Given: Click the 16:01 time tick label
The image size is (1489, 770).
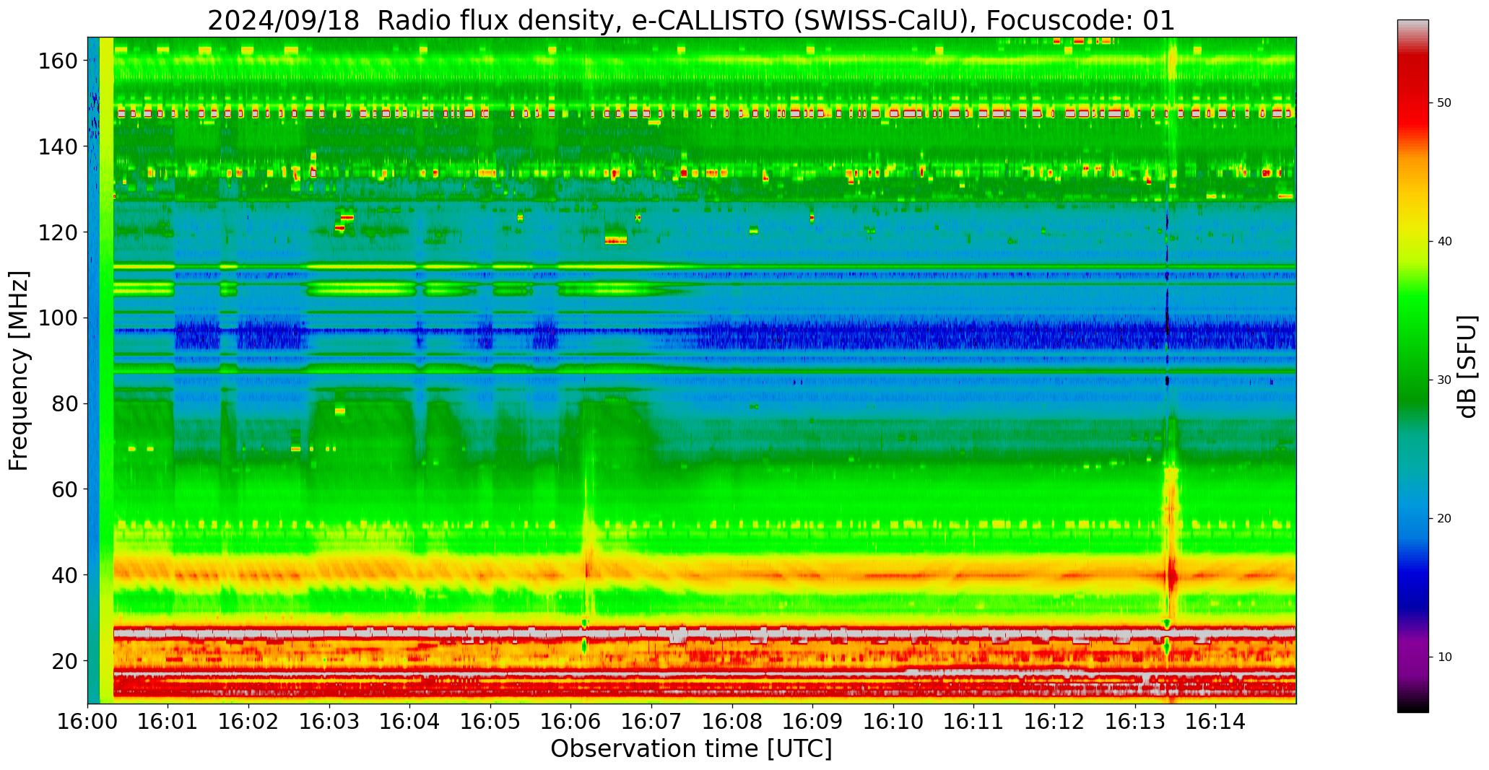Looking at the screenshot, I should pos(168,722).
